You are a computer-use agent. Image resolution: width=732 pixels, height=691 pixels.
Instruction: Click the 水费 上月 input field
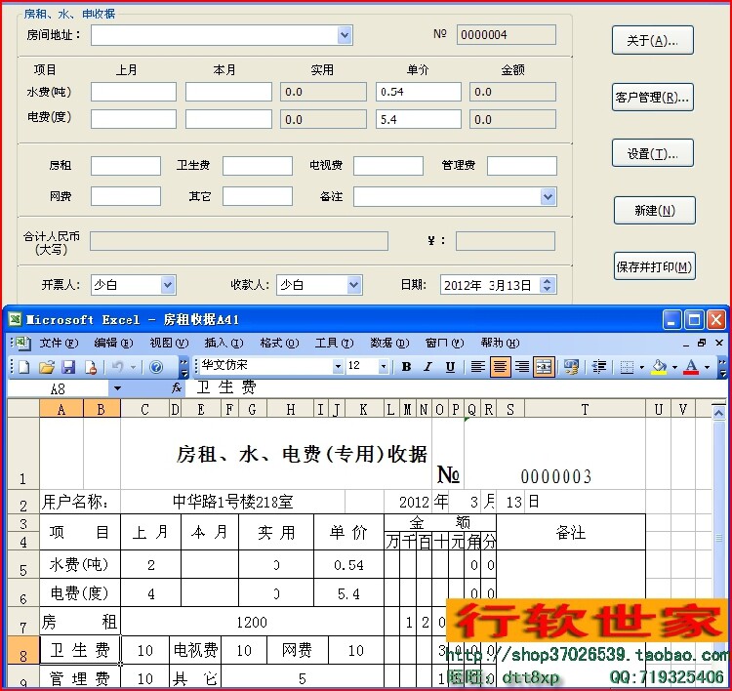click(x=134, y=92)
